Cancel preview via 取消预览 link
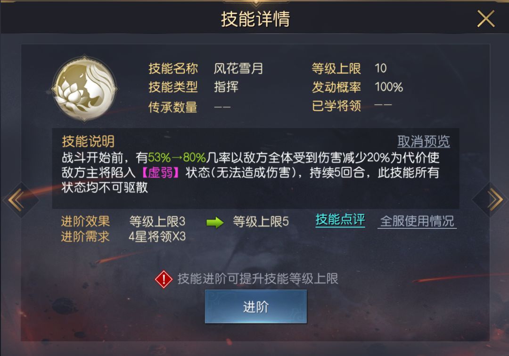 coord(423,141)
